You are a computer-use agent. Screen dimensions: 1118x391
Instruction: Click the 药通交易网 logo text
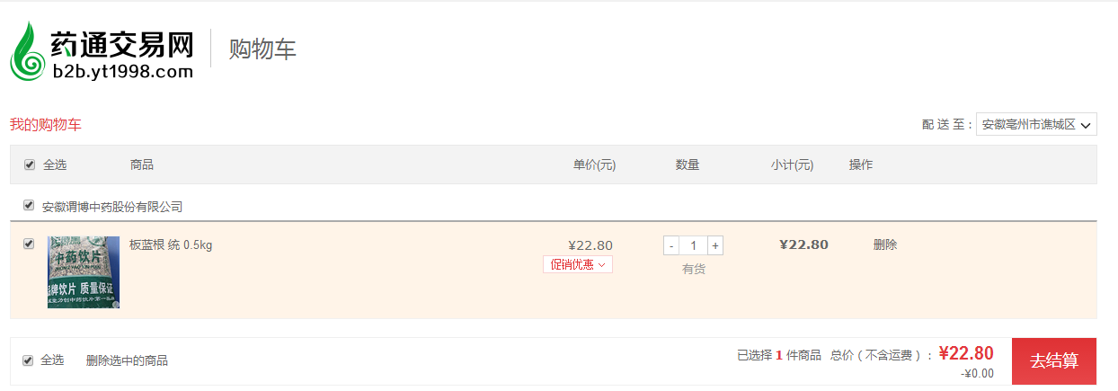click(x=122, y=42)
